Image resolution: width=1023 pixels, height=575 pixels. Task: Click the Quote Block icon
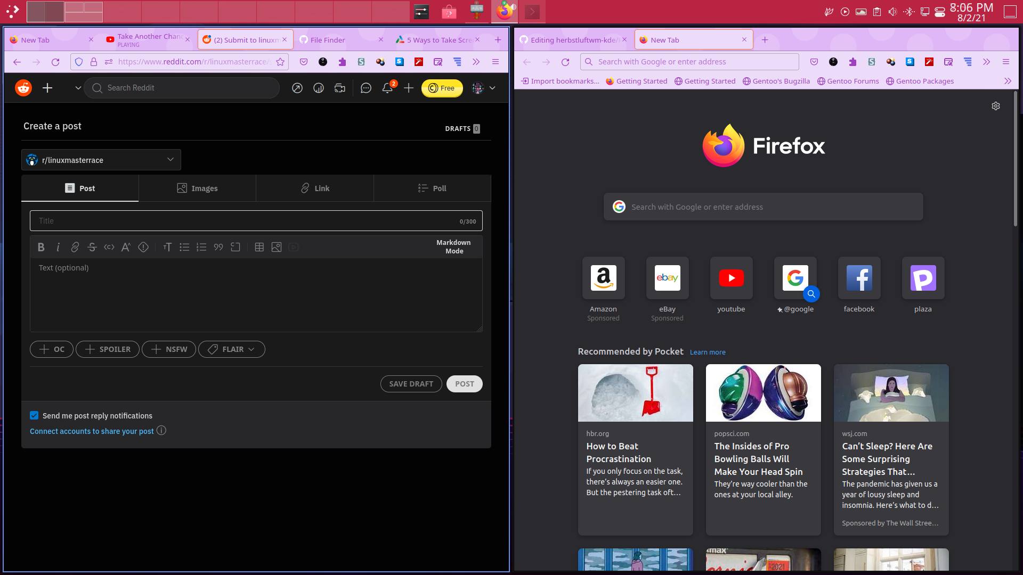click(218, 247)
